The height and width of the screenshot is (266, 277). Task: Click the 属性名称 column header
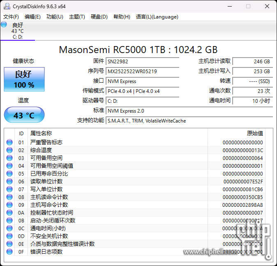118,134
